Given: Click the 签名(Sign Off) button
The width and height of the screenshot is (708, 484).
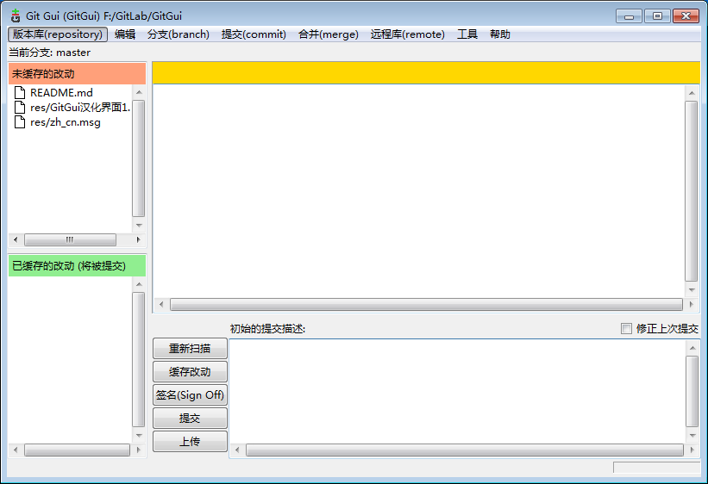Looking at the screenshot, I should point(190,395).
